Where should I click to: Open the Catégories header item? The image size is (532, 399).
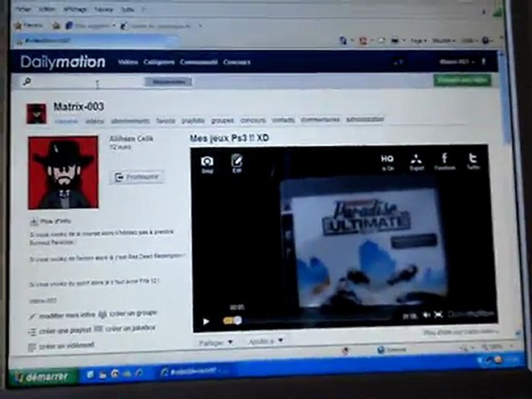point(159,62)
